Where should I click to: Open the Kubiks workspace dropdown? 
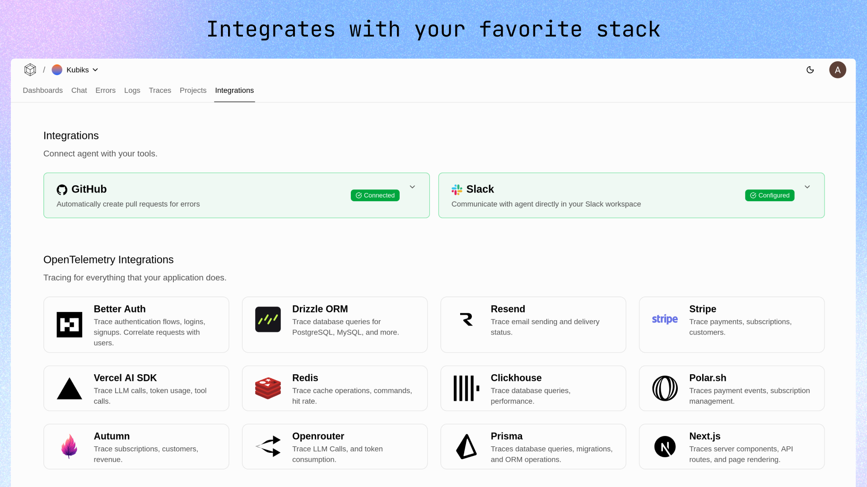pos(75,70)
